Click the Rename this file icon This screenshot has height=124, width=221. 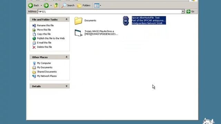point(34,25)
